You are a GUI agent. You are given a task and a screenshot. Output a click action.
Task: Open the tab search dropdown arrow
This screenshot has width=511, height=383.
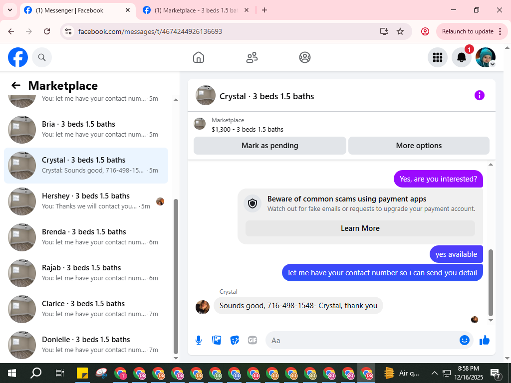coord(10,10)
